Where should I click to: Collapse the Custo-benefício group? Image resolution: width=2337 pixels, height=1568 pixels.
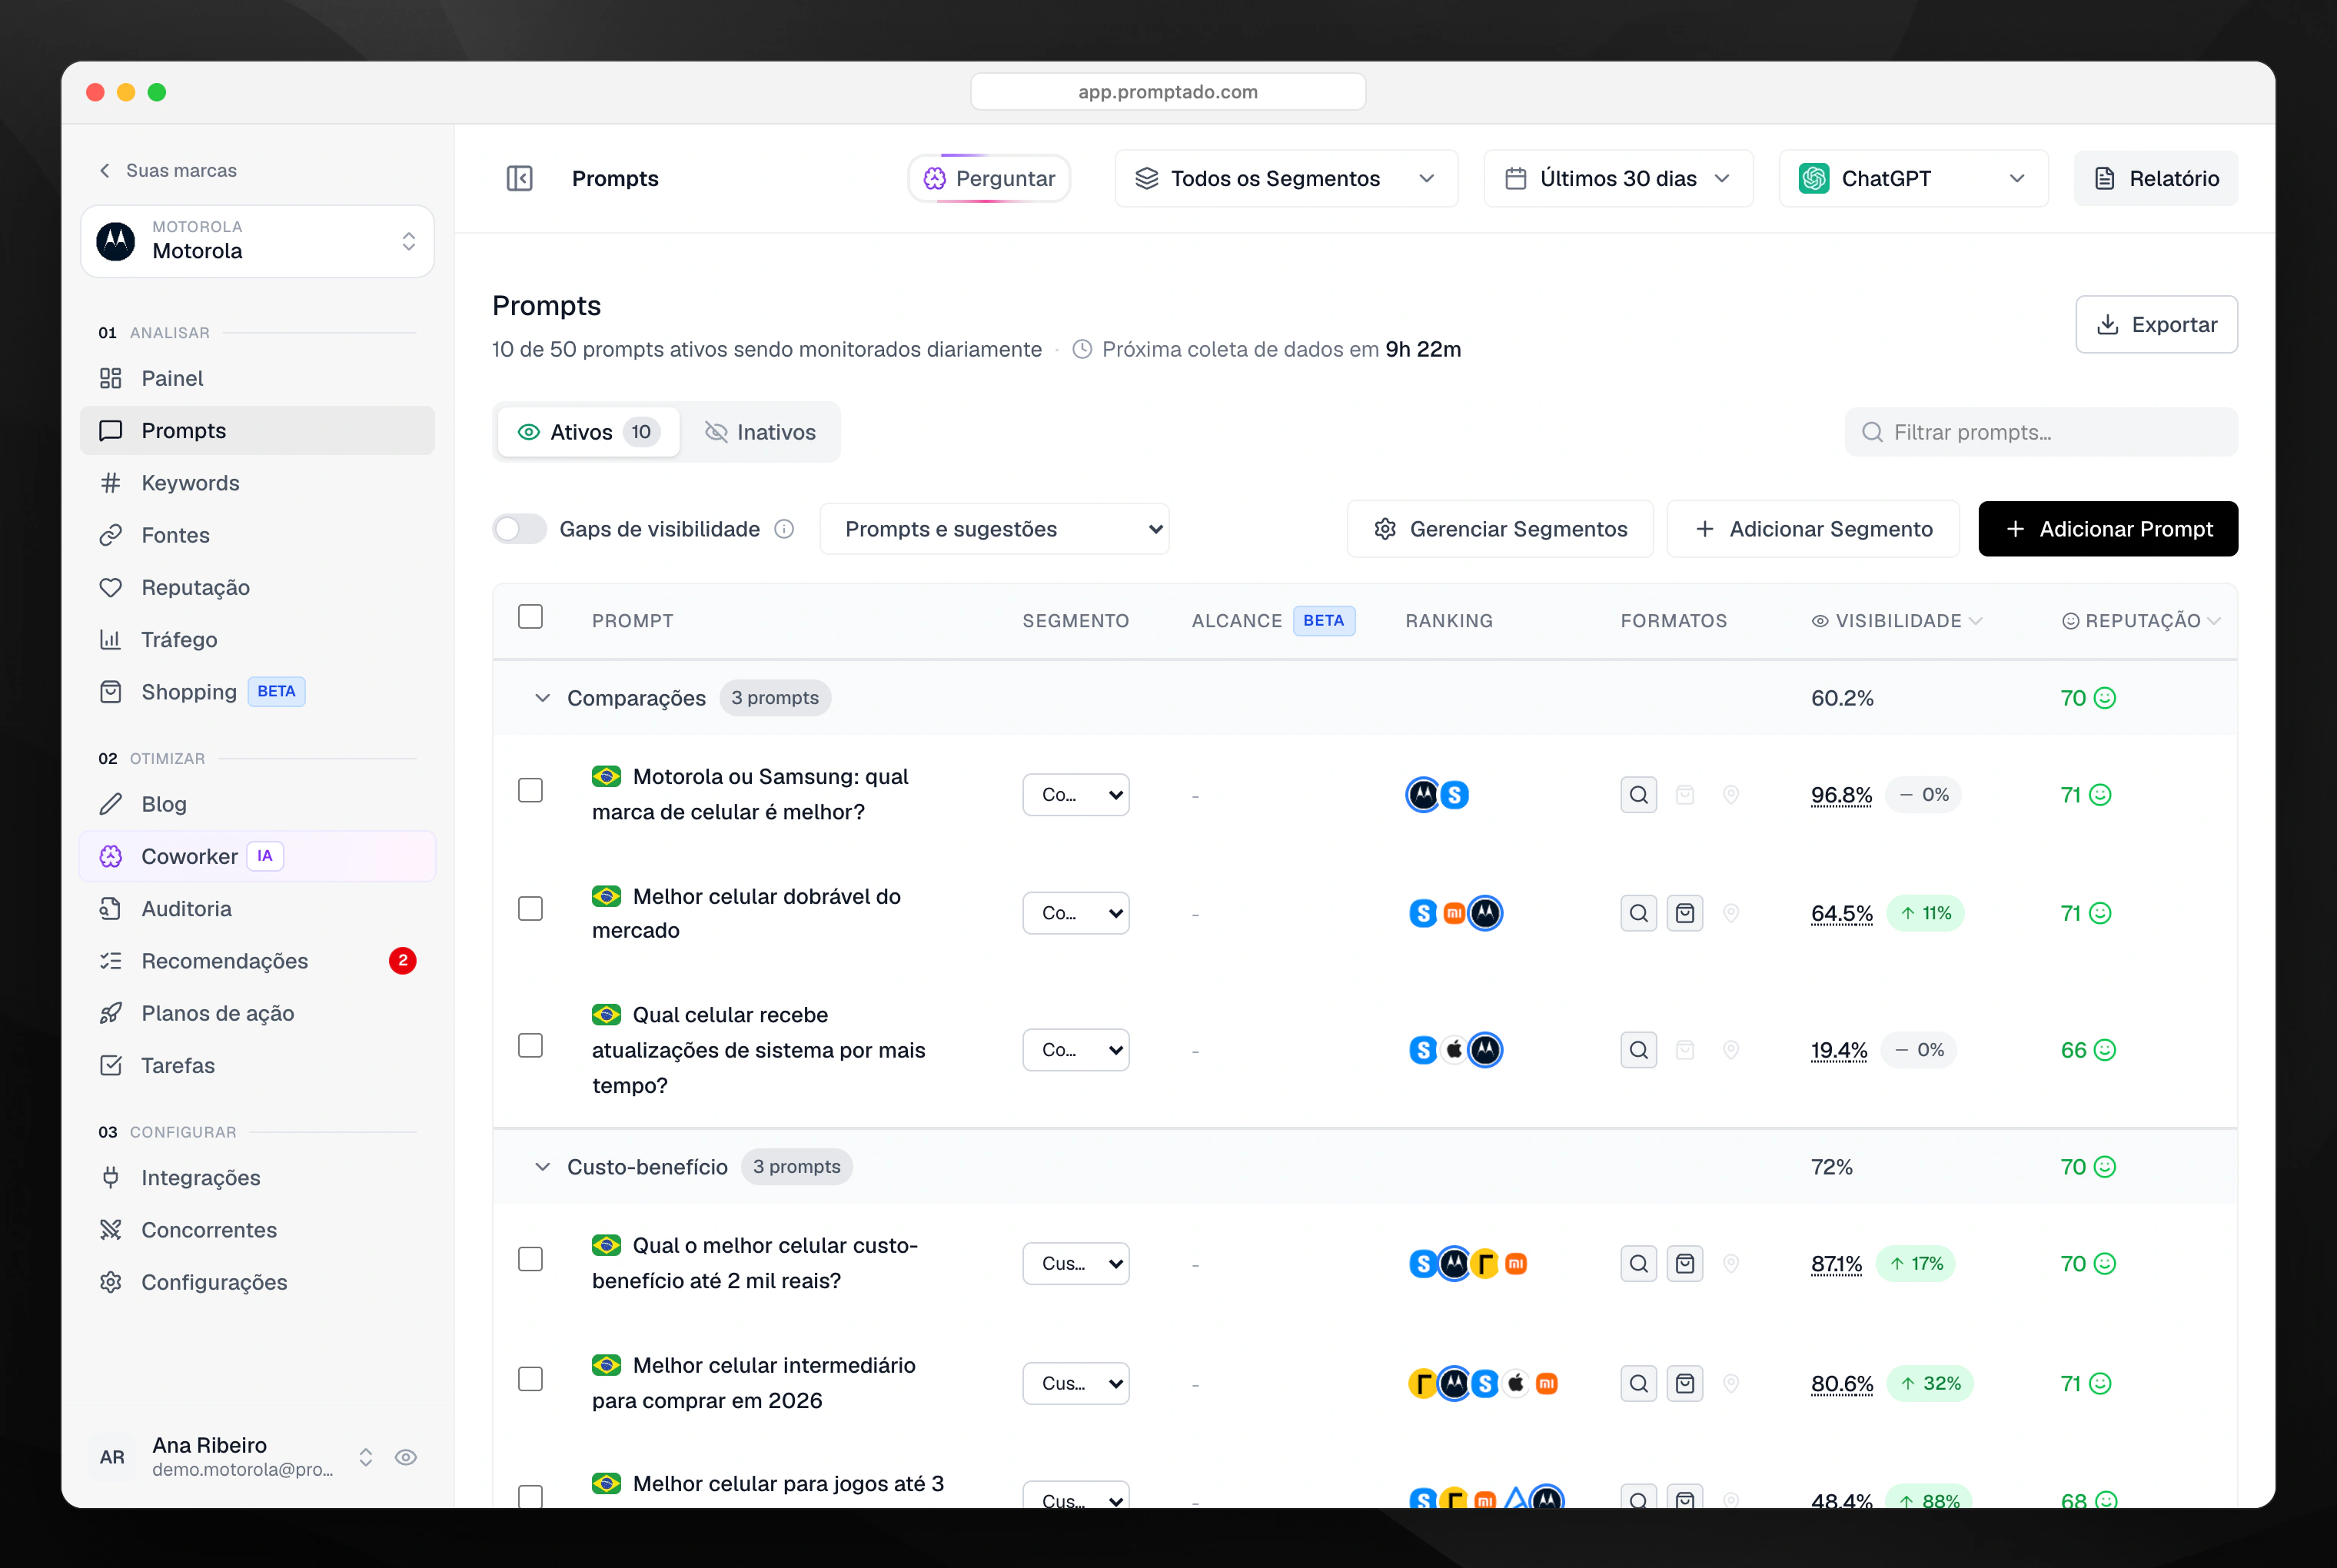pyautogui.click(x=542, y=1167)
